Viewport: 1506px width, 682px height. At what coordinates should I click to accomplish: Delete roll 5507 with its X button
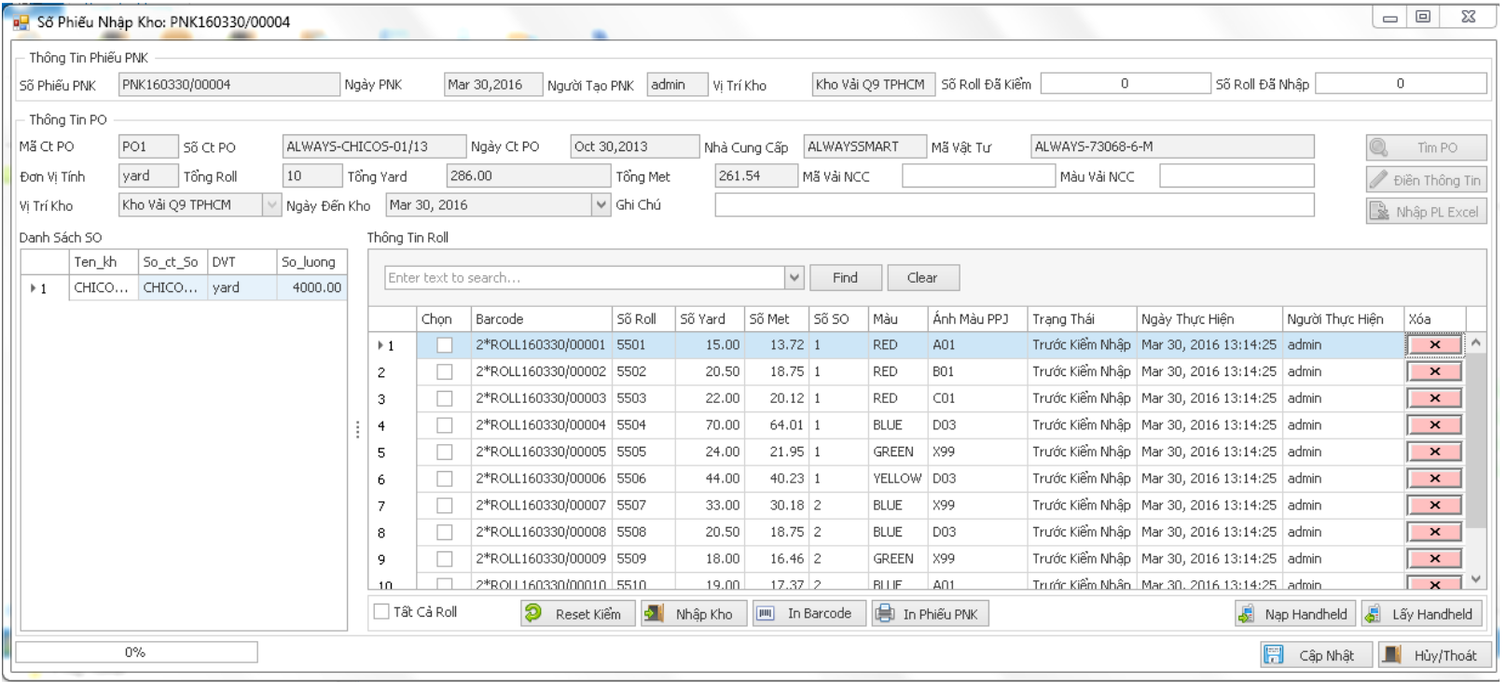coord(1434,505)
